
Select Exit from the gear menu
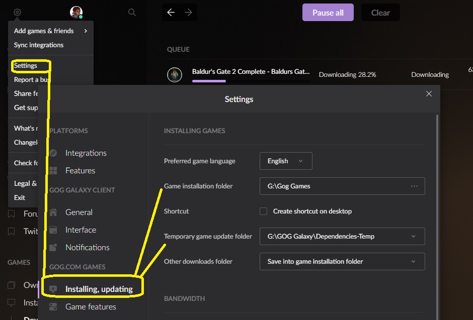[x=20, y=197]
